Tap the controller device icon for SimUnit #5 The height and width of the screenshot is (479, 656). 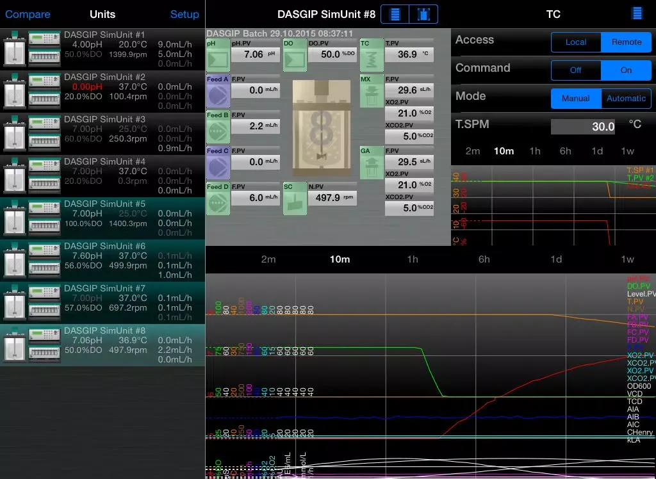[x=44, y=218]
